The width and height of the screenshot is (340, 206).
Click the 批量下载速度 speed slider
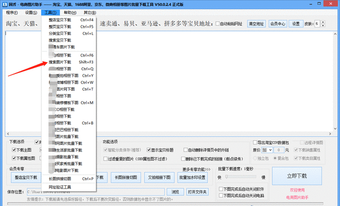click(x=241, y=177)
